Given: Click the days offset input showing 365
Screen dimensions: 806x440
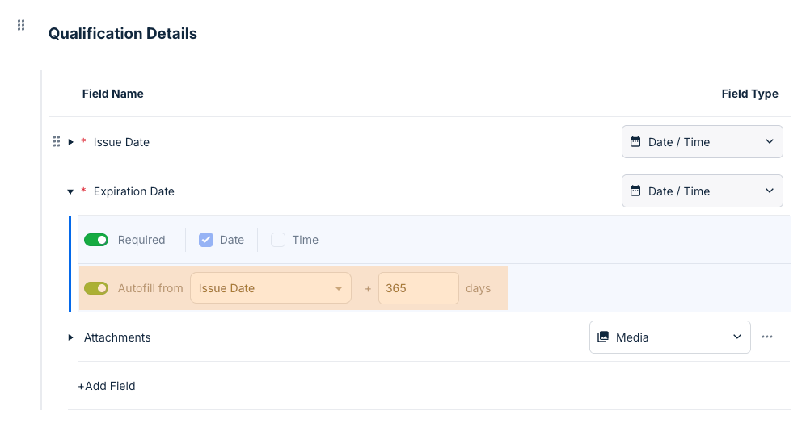Looking at the screenshot, I should coord(417,288).
